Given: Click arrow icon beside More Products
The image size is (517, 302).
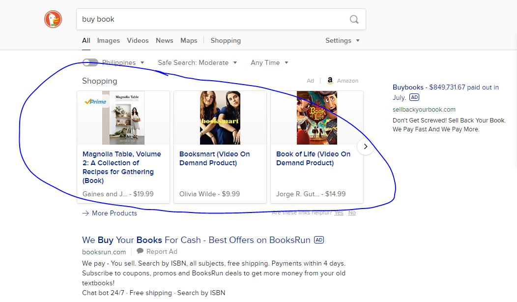Looking at the screenshot, I should coord(86,213).
